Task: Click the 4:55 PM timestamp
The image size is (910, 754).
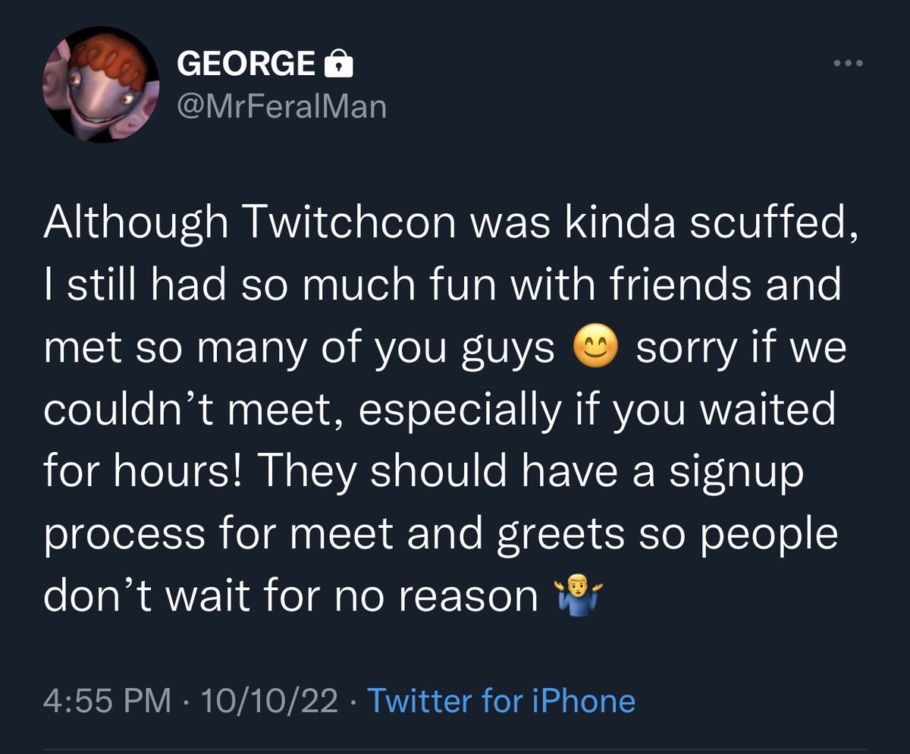Action: [x=108, y=702]
